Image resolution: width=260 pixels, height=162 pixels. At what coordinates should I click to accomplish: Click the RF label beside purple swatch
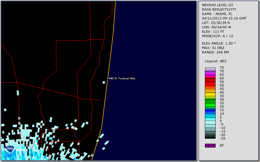pos(222,145)
